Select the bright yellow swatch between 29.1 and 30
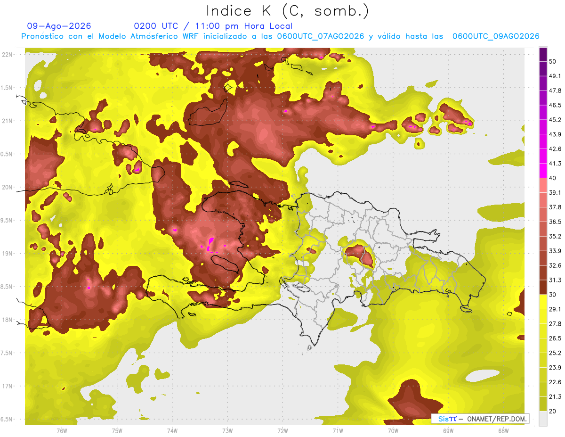Image resolution: width=565 pixels, height=437 pixels. coord(543,302)
